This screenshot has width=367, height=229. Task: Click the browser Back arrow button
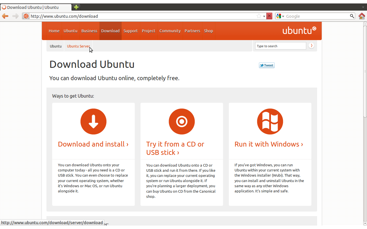(5, 16)
